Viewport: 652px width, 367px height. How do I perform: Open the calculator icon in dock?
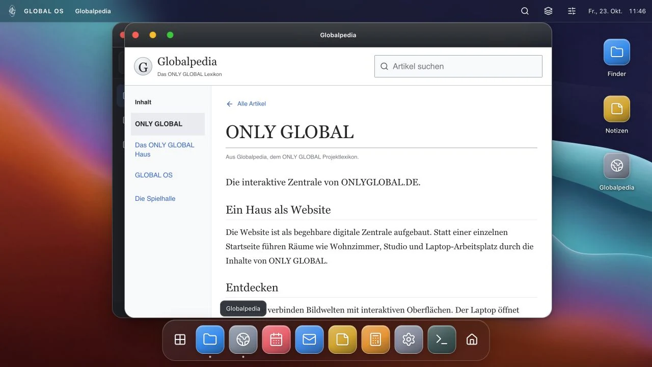(x=375, y=339)
